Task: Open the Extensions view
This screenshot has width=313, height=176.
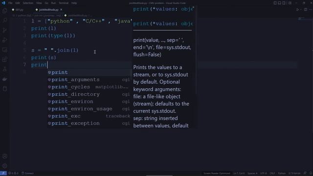Action: click(4, 60)
